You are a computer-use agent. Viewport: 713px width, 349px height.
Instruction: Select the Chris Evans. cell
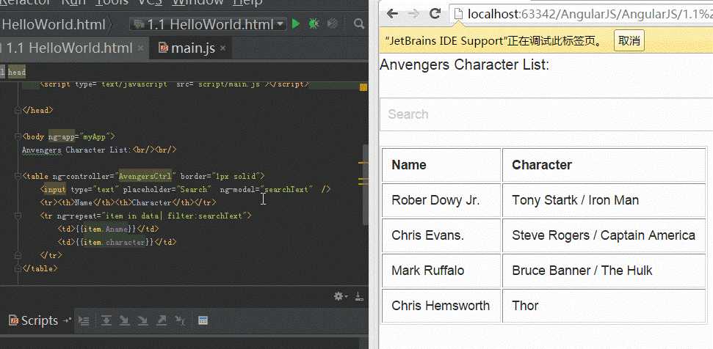[441, 235]
